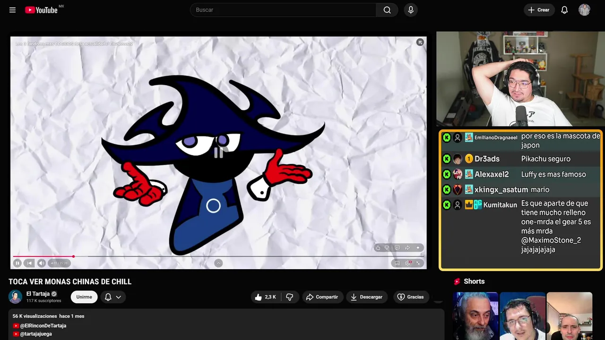Click the EmilianoDragnaeel chat username
This screenshot has width=605, height=340.
click(x=496, y=137)
